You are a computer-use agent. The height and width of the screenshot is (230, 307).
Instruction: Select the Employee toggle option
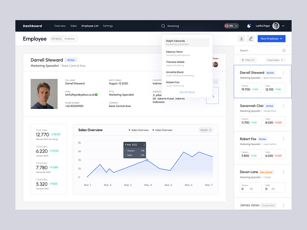(70, 39)
